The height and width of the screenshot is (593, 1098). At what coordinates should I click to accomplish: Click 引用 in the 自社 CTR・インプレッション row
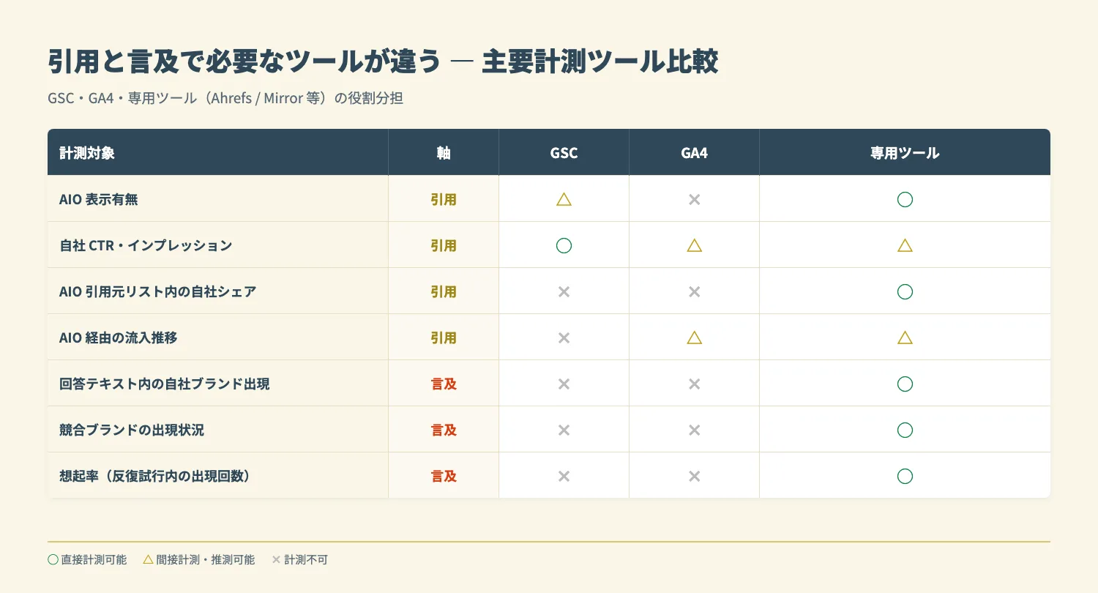click(444, 245)
